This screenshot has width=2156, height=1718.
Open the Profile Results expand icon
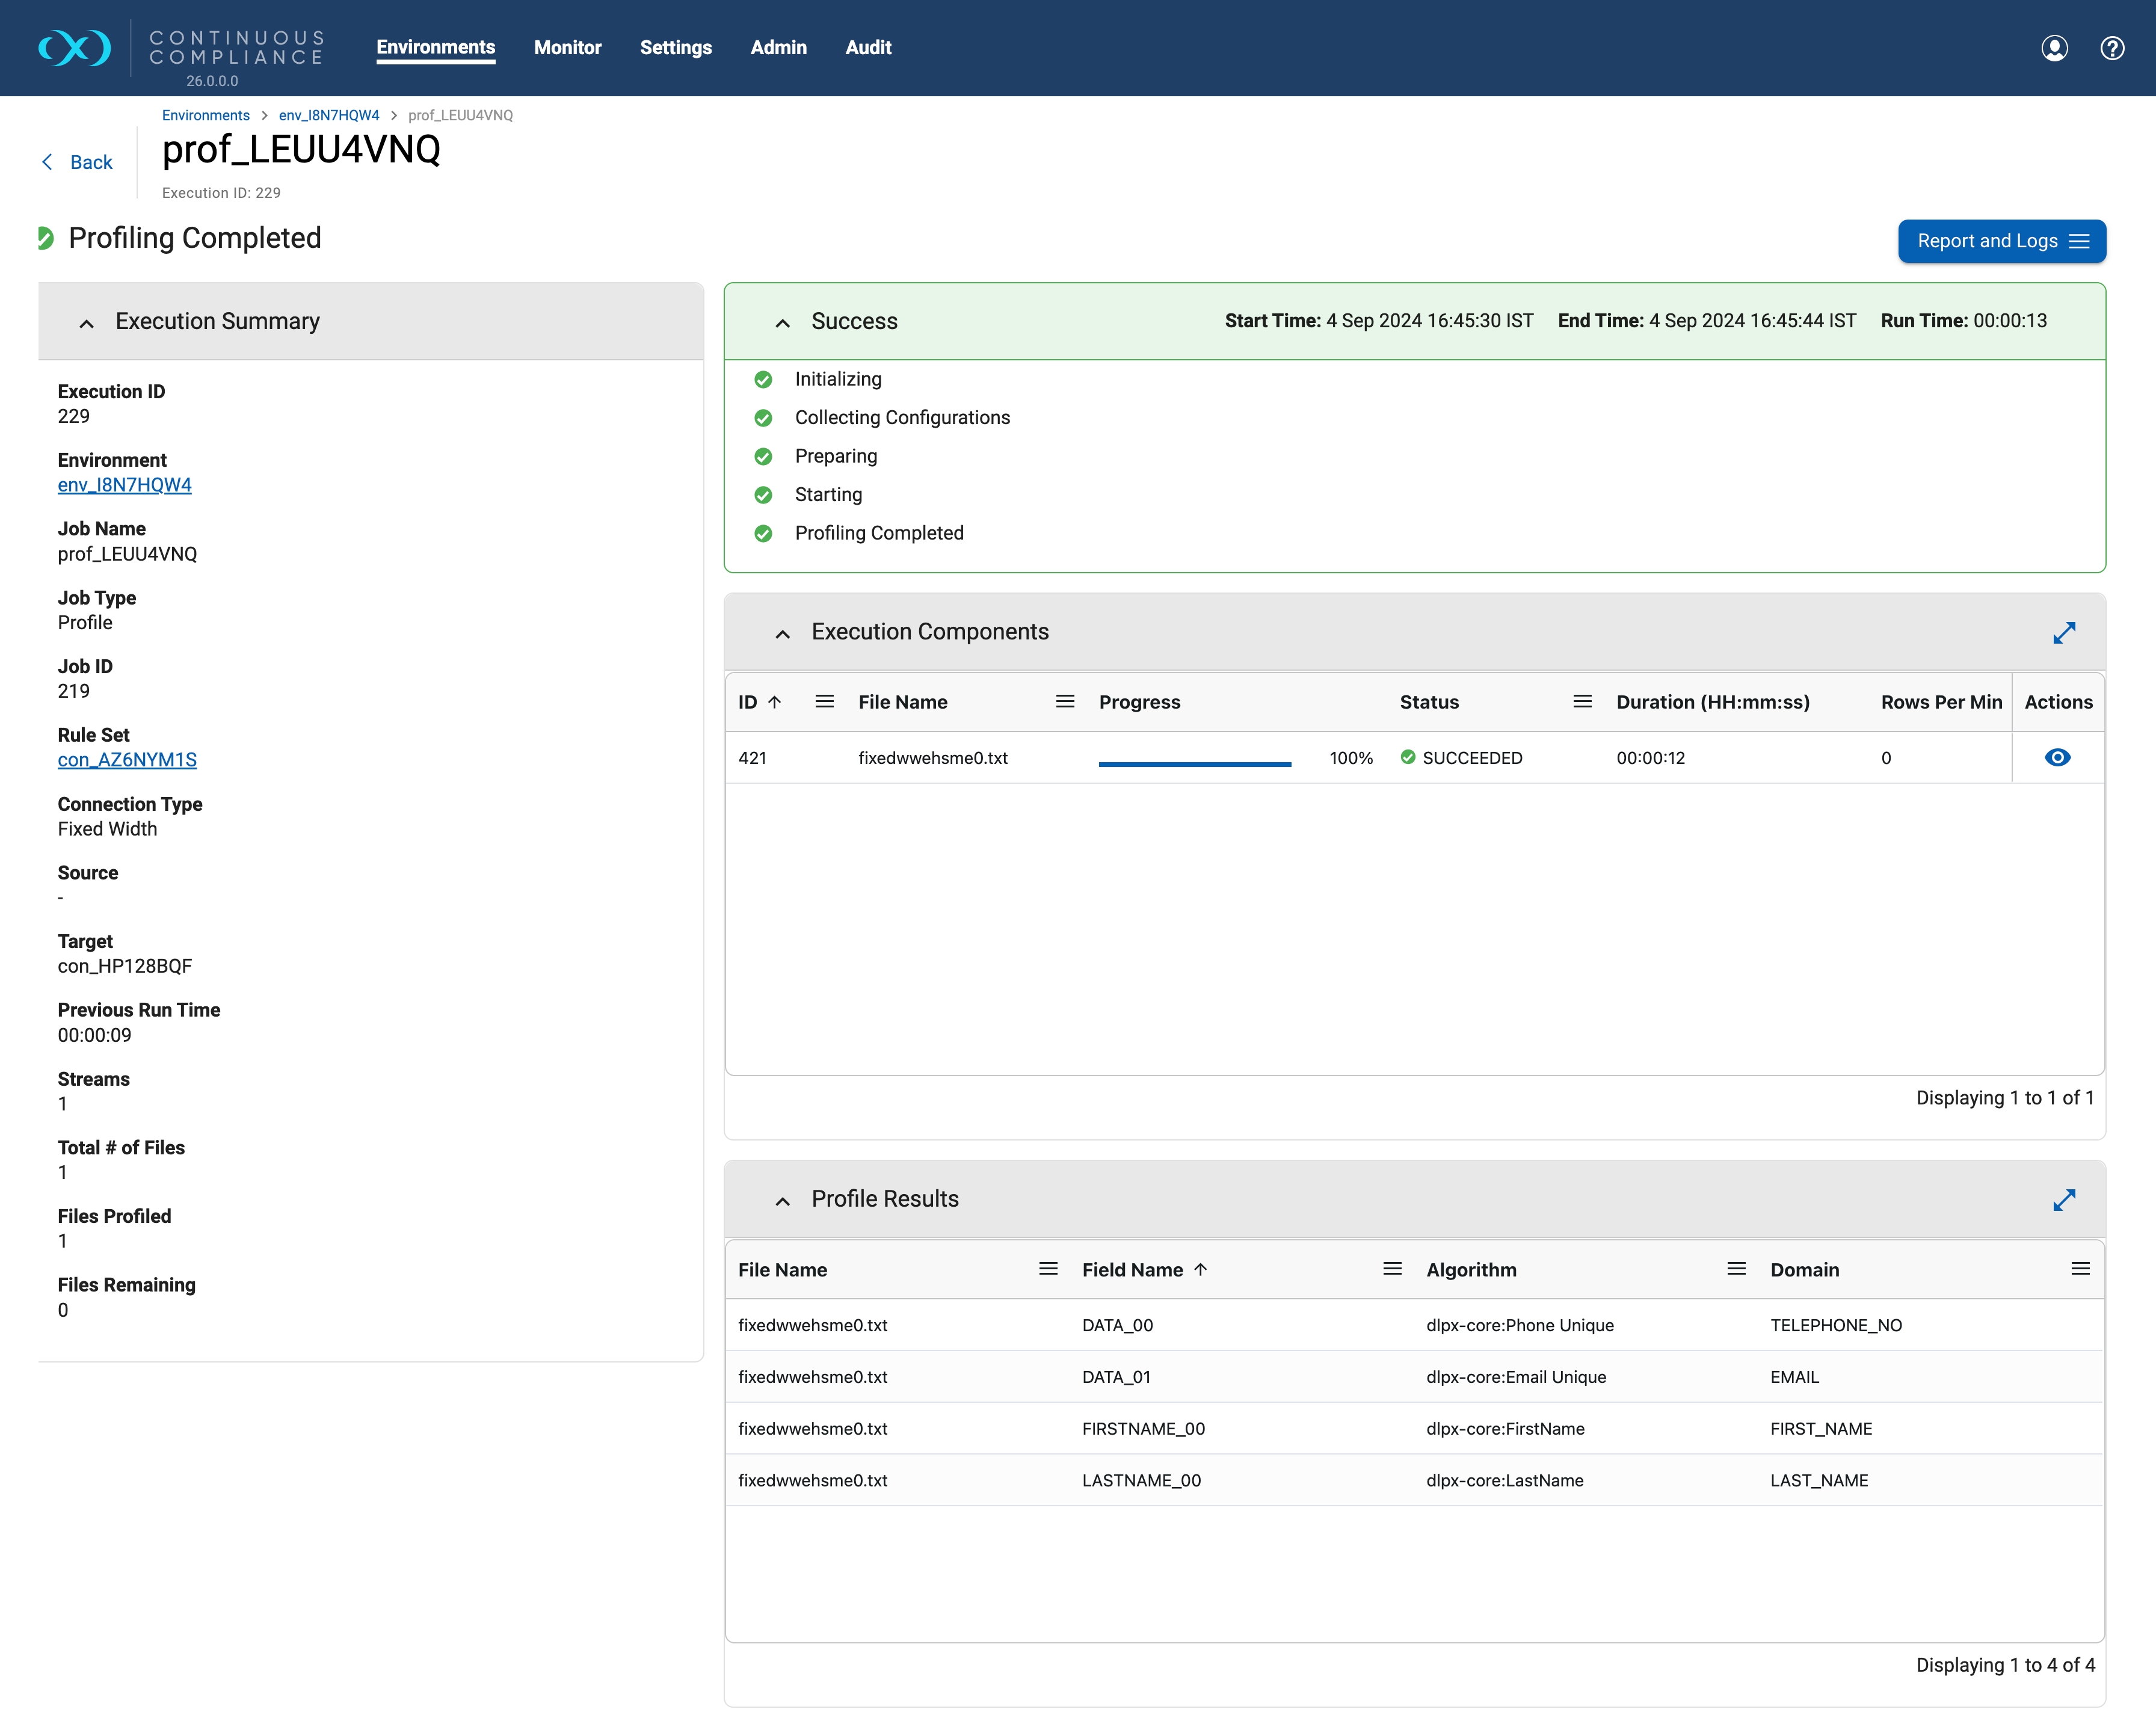coord(2065,1199)
